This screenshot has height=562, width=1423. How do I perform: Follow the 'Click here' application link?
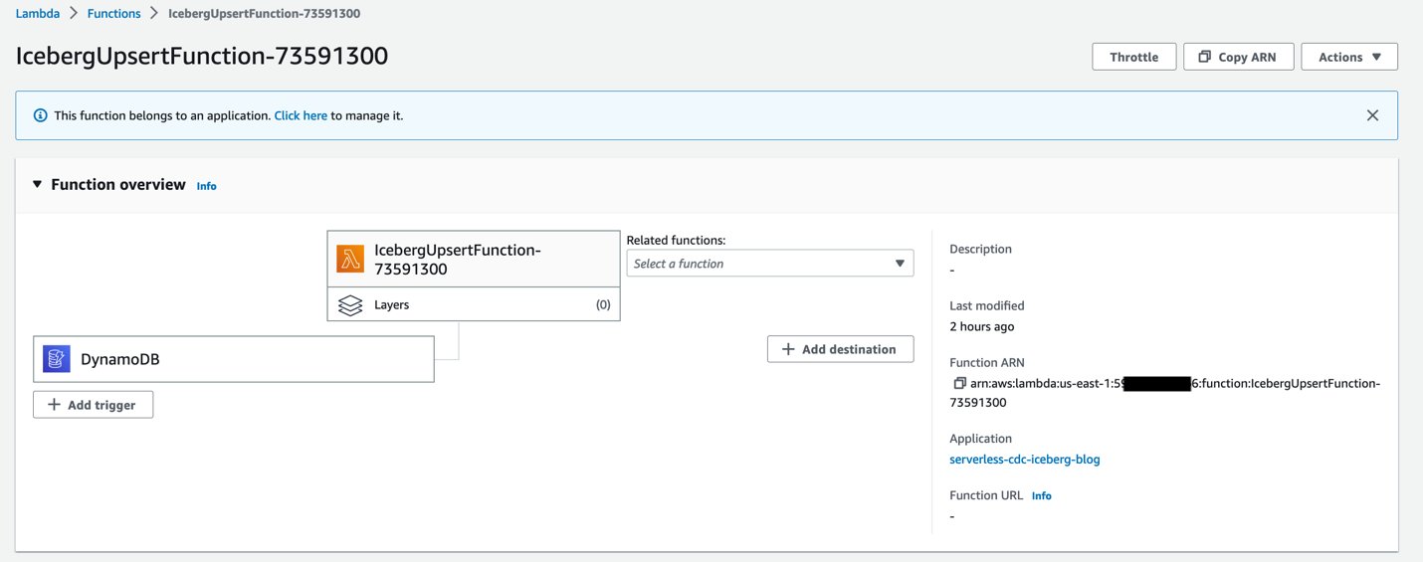[301, 115]
